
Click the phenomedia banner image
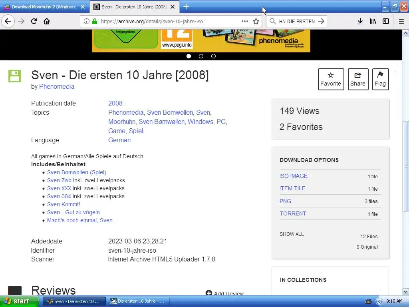click(201, 41)
